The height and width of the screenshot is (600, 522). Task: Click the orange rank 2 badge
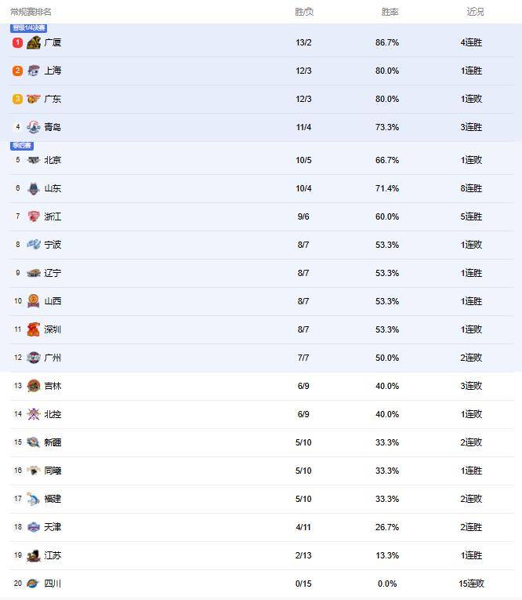click(x=17, y=71)
